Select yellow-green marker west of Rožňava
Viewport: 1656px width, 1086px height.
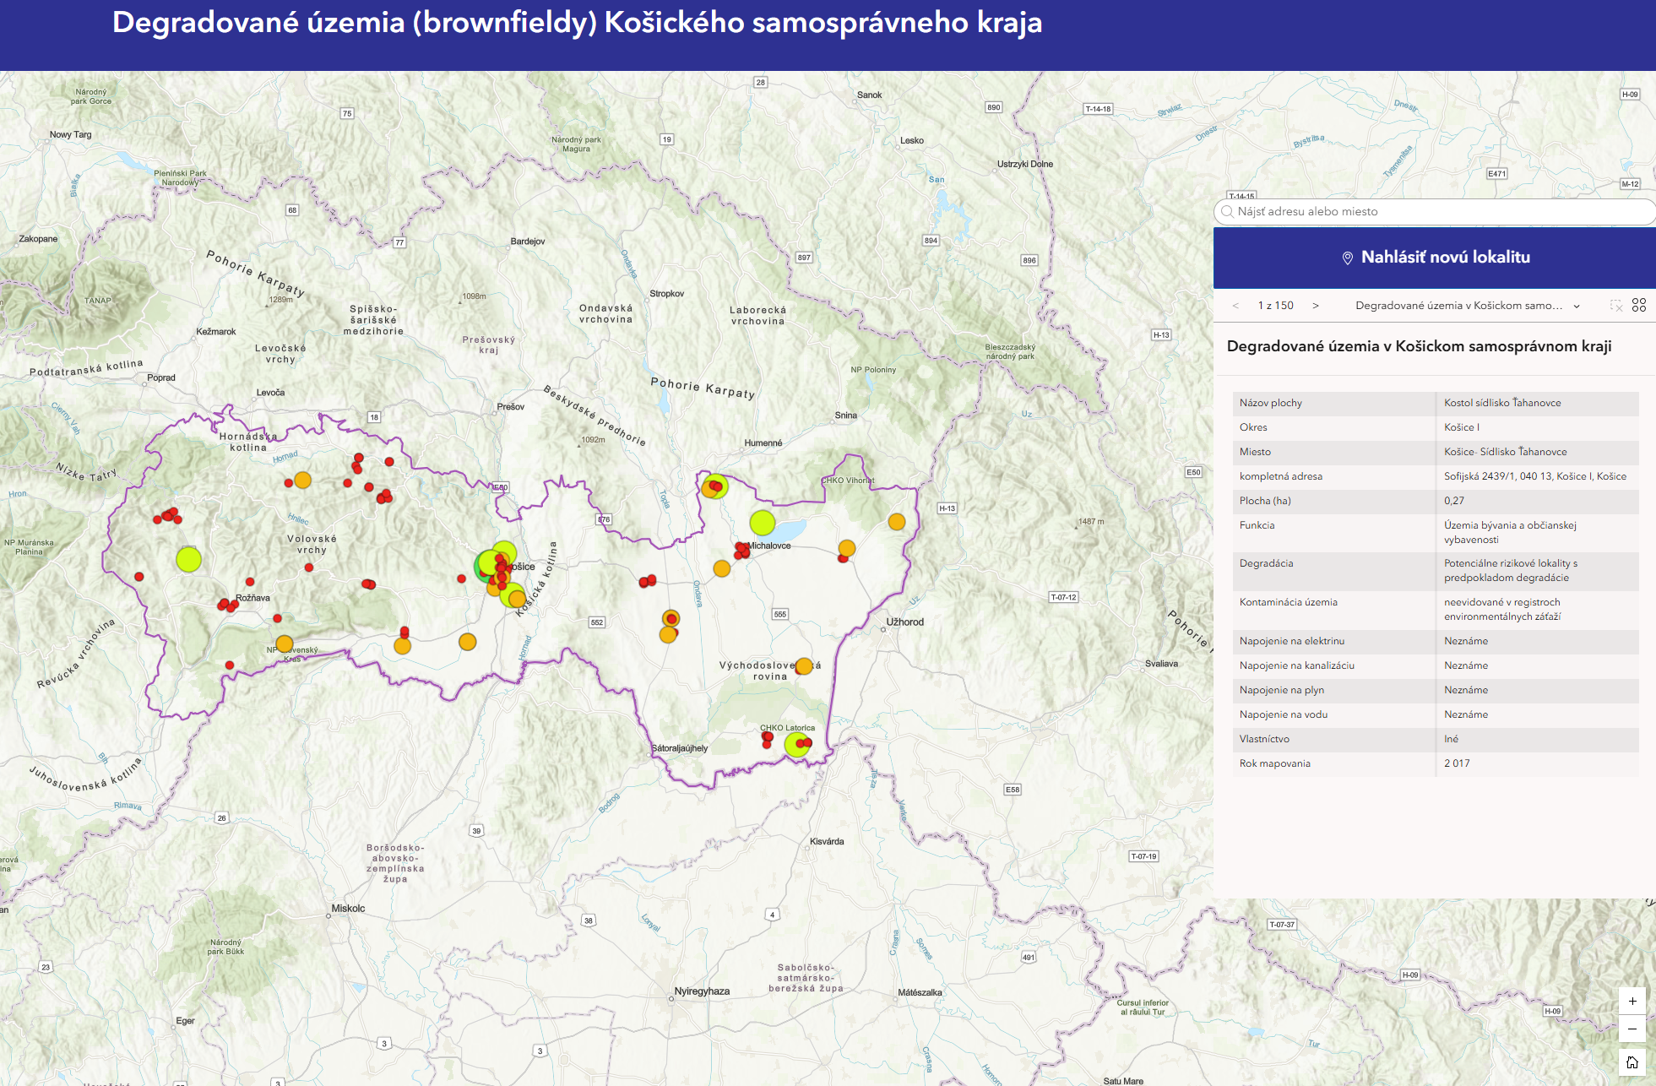coord(189,559)
